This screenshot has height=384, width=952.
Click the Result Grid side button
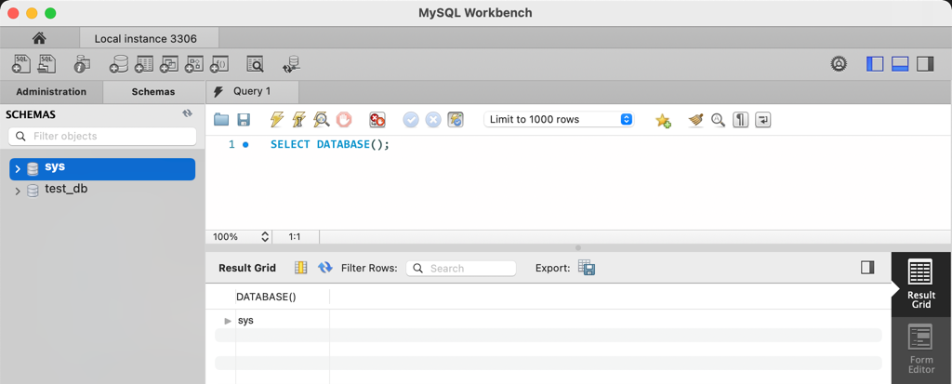click(x=920, y=285)
